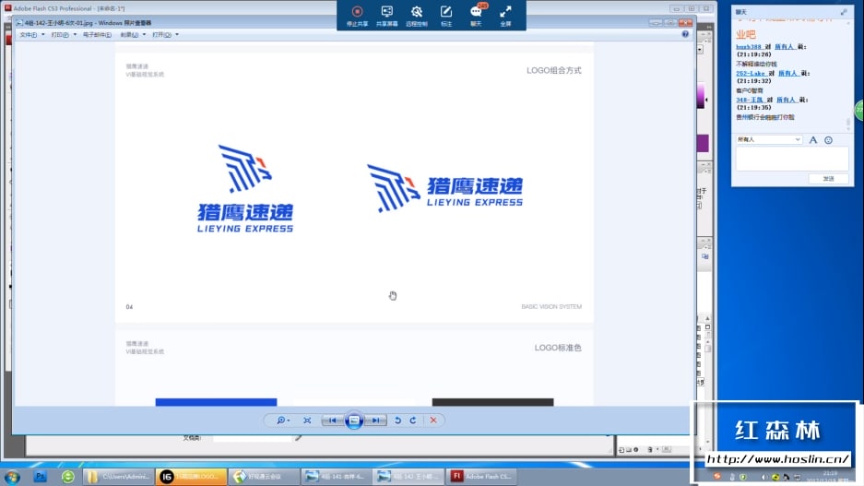Screen dimensions: 864x486
Task: Click the actual size / fit window icon
Action: [x=307, y=421]
